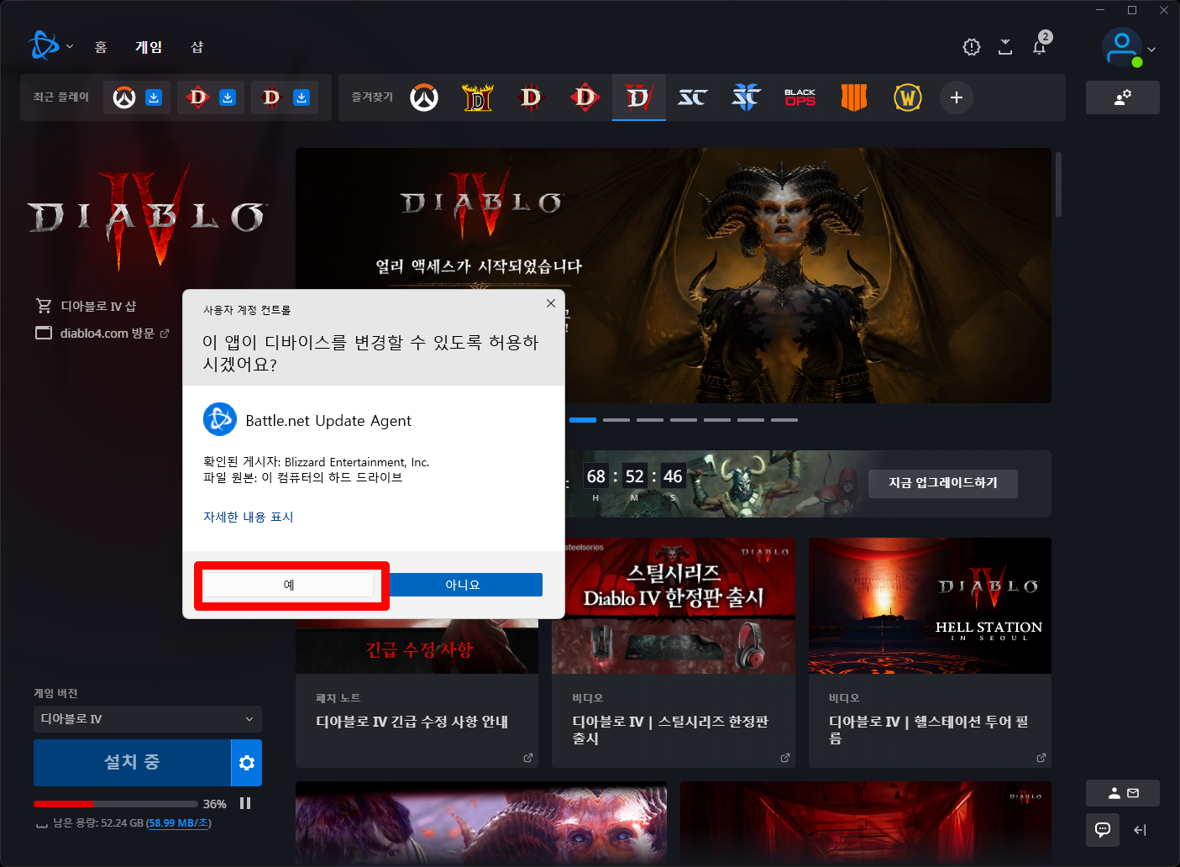
Task: Show details via 자세한 내용 표시
Action: click(249, 517)
